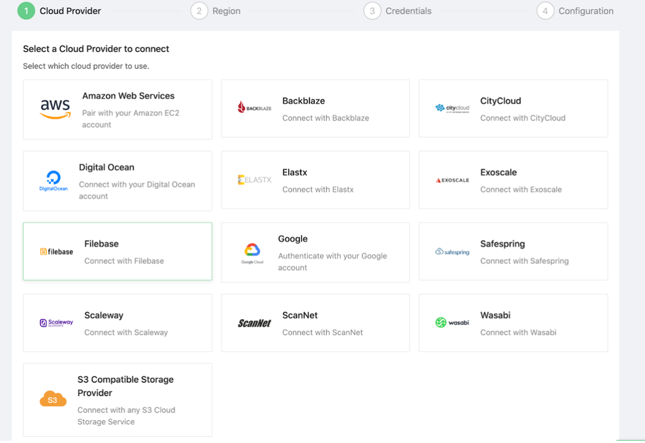Click the Filebase logo
Viewport: 645px width, 443px height.
(56, 252)
